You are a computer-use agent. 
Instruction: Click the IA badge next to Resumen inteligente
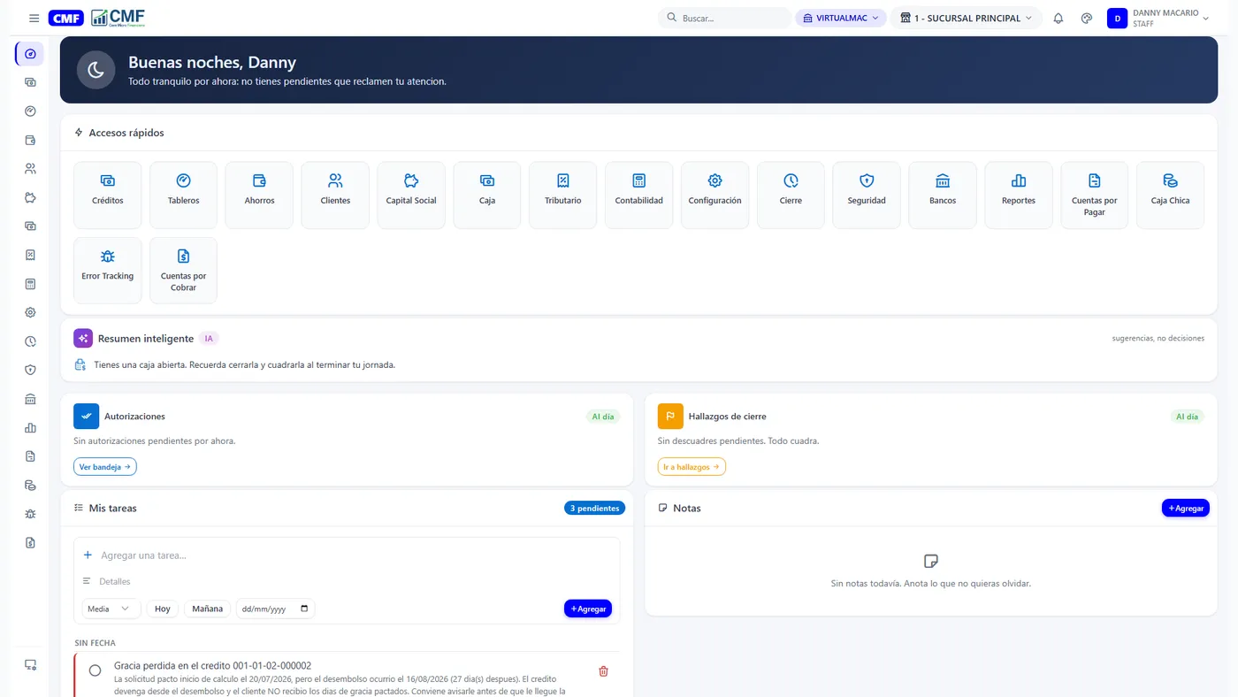209,338
